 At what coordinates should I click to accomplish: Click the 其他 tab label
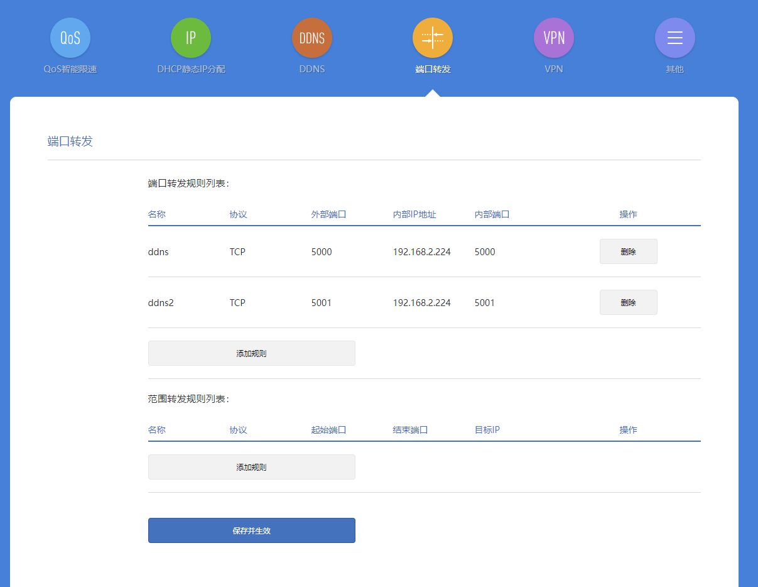(675, 69)
